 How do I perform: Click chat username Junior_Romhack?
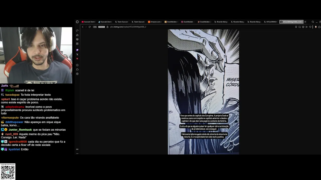point(20,130)
